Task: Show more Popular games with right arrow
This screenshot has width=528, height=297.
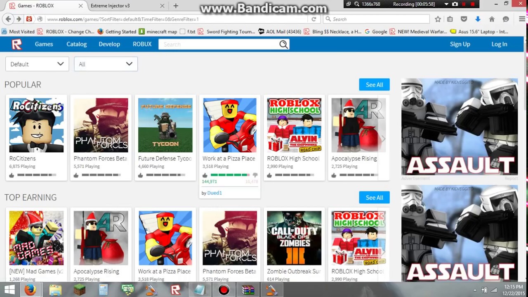Action: coord(383,139)
